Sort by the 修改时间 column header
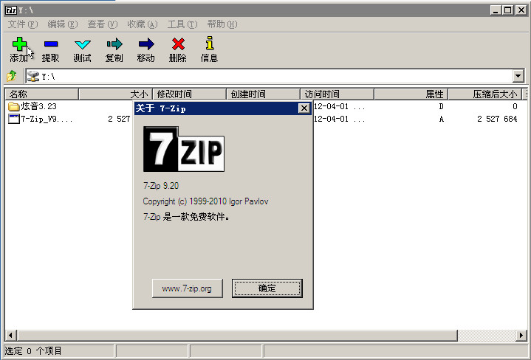The image size is (531, 360). [190, 94]
